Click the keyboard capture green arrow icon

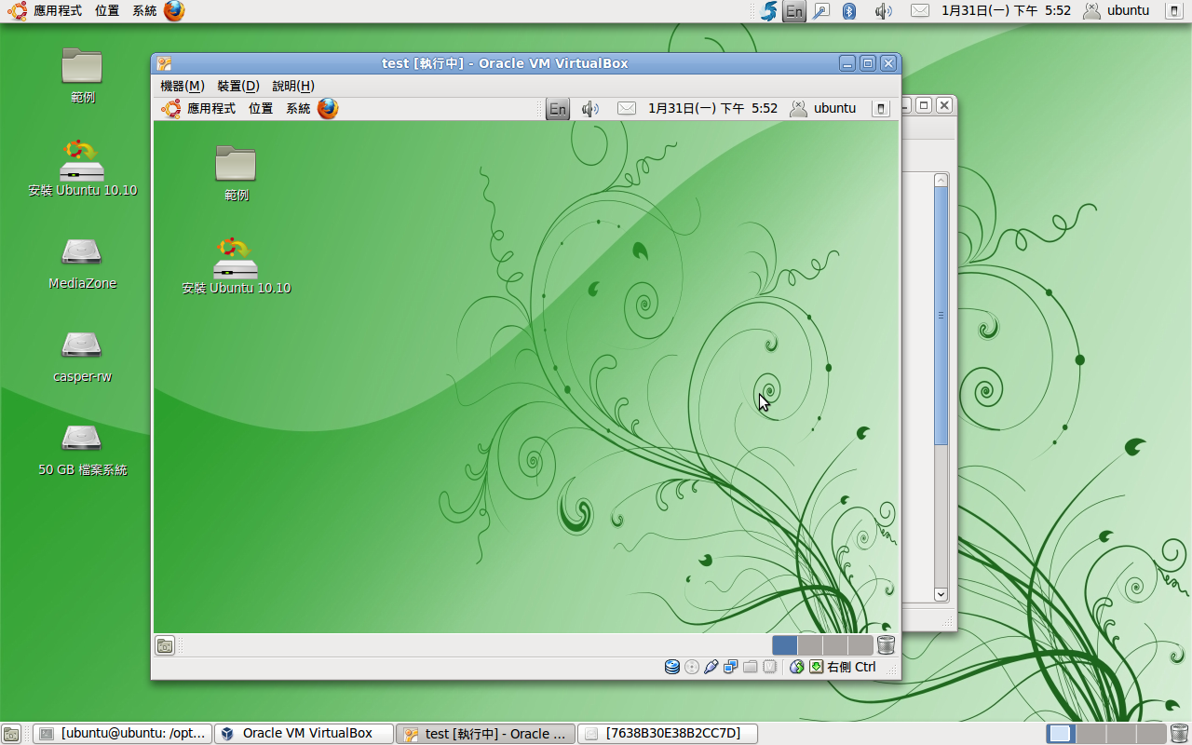coord(816,667)
